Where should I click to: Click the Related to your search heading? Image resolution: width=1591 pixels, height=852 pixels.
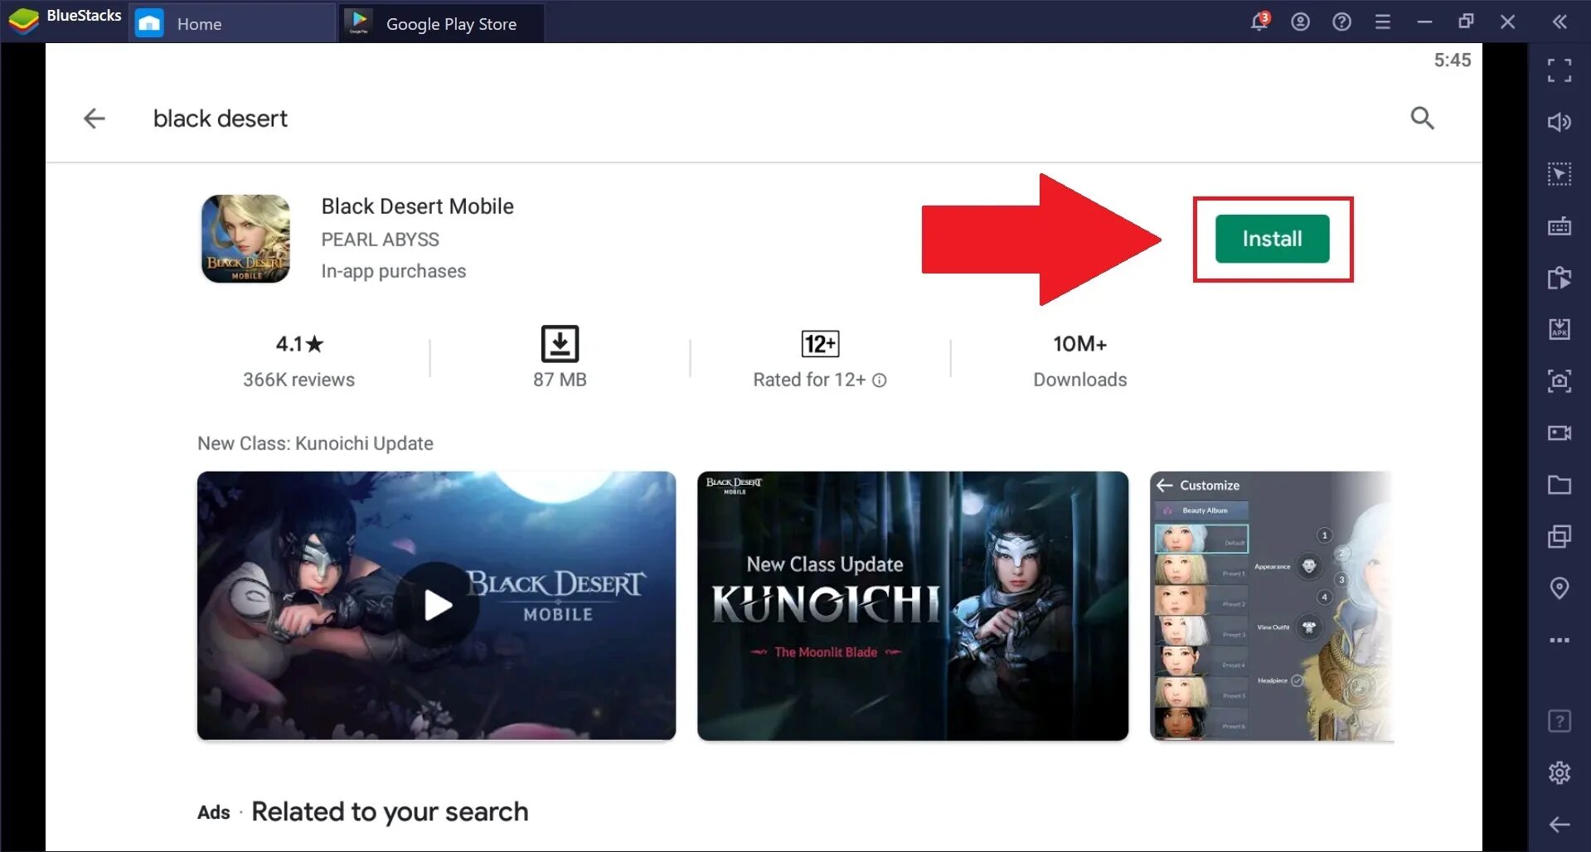(390, 811)
